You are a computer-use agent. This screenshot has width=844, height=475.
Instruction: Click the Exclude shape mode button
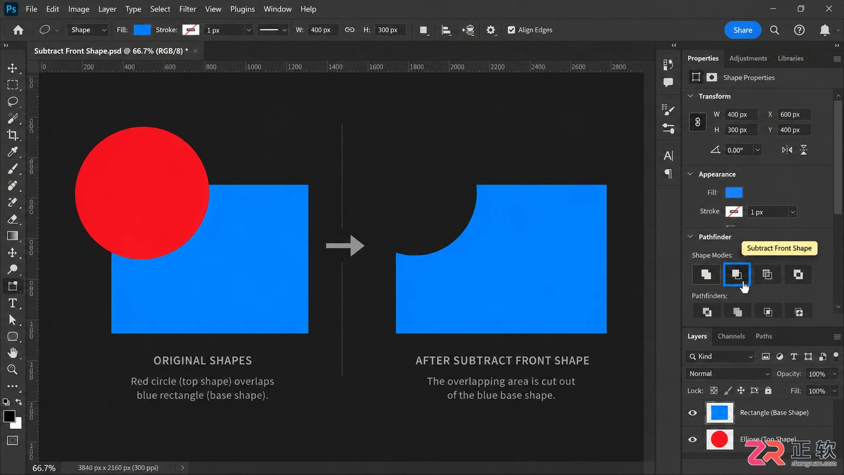tap(798, 274)
